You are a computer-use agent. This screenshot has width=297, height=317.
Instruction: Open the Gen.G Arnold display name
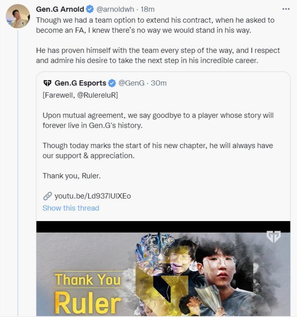tap(60, 9)
